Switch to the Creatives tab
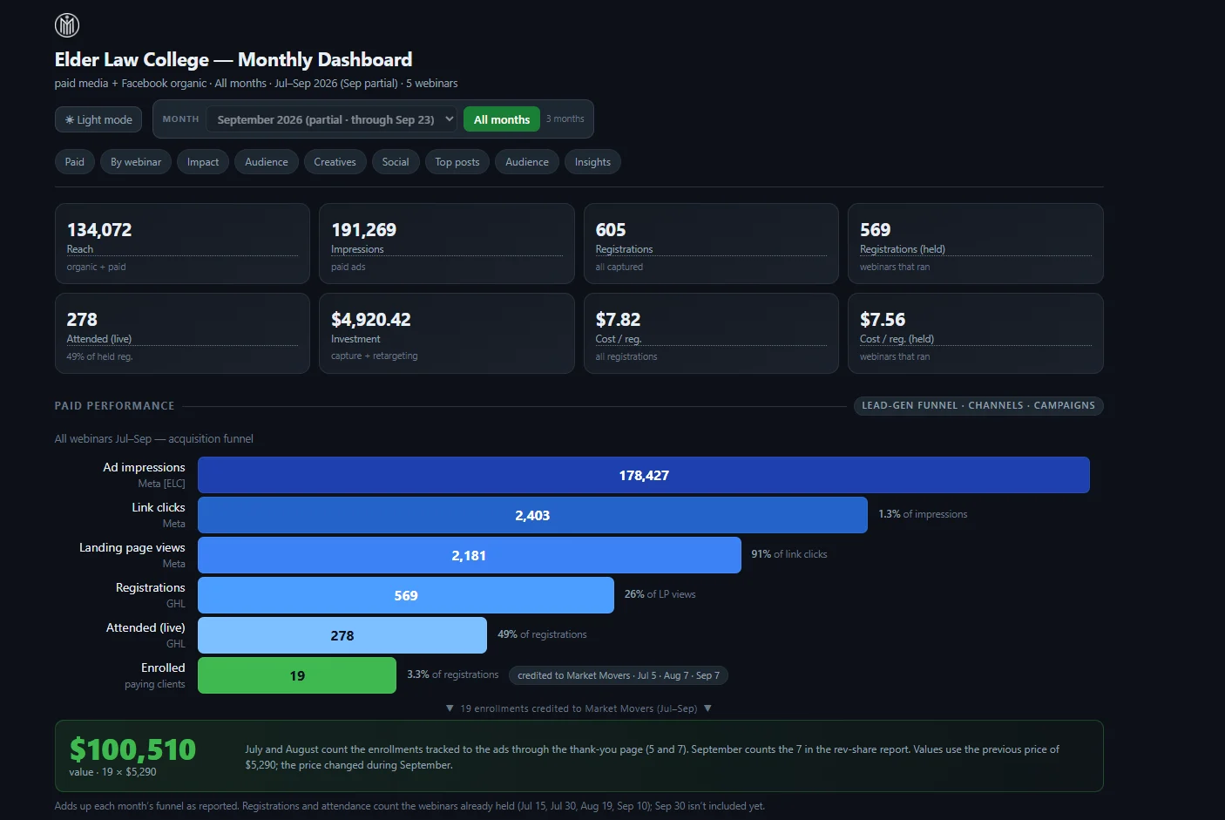The image size is (1225, 820). pos(335,162)
